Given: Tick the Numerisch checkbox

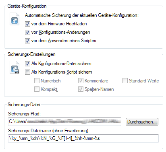Looking at the screenshot, I should (x=37, y=81).
